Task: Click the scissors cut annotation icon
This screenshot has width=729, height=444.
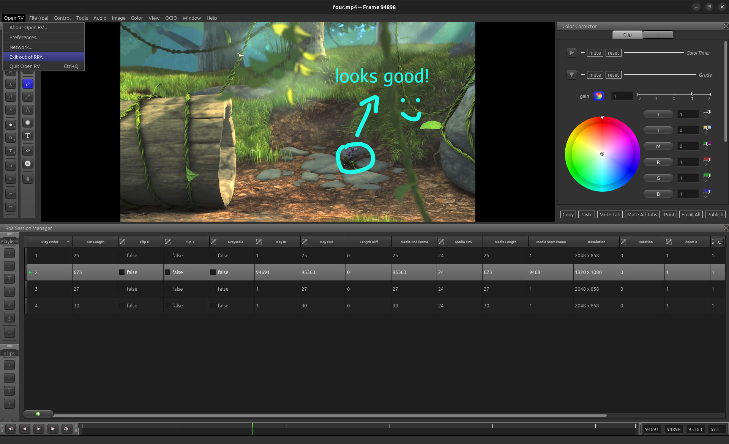Action: (x=11, y=84)
